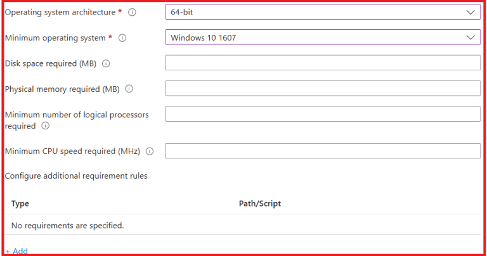Open the 64-bit architecture dropdown

pyautogui.click(x=322, y=12)
